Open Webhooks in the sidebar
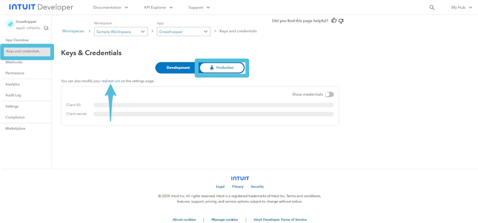Screen dimensions: 478x223 tap(14, 62)
